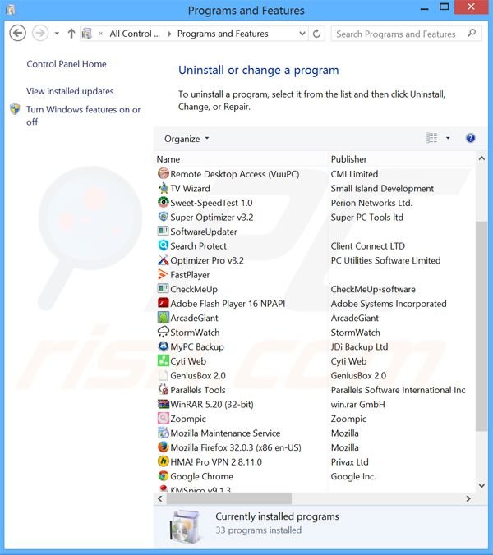Click All Control breadcrumb segment

[x=135, y=34]
